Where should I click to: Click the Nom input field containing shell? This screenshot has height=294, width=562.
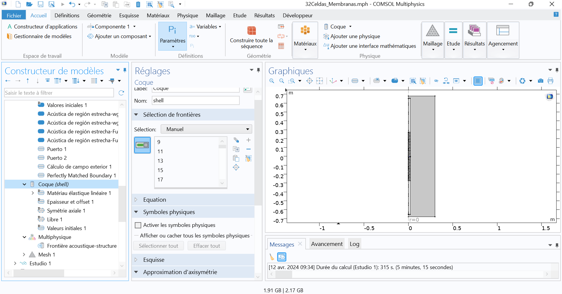click(x=195, y=101)
